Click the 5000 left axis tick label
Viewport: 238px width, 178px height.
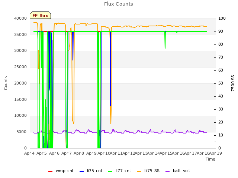pyautogui.click(x=22, y=132)
